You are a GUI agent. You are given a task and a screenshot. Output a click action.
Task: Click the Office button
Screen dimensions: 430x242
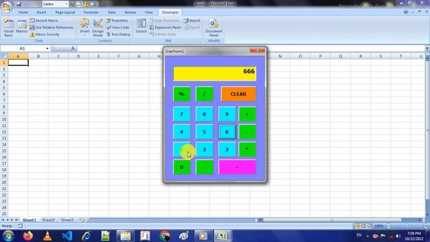7,7
